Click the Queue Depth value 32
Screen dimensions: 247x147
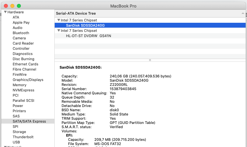pos(112,98)
